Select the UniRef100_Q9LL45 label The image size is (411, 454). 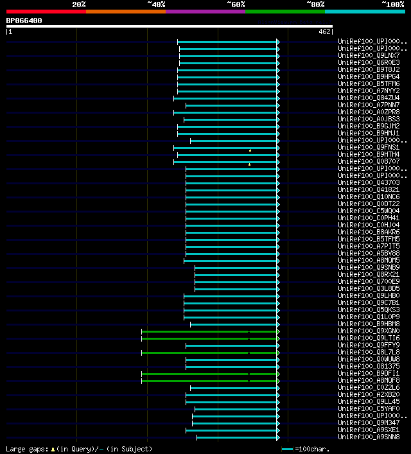click(x=369, y=401)
